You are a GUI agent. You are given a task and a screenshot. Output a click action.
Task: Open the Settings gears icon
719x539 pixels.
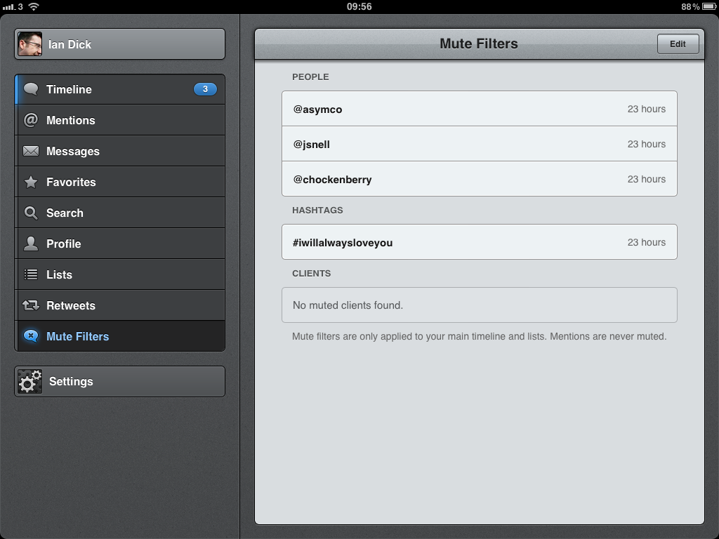[30, 382]
